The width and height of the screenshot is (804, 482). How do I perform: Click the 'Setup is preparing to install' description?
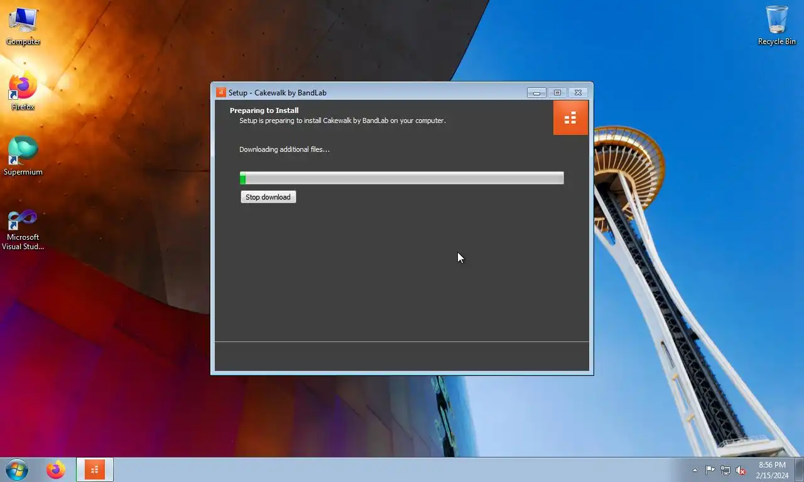click(x=342, y=120)
